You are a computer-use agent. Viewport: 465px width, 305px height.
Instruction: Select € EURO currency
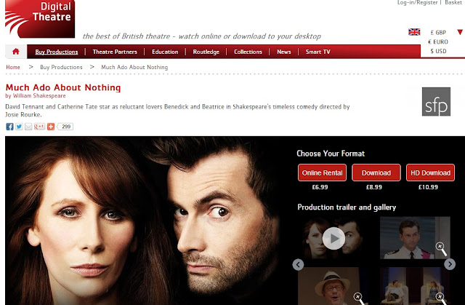[x=437, y=42]
